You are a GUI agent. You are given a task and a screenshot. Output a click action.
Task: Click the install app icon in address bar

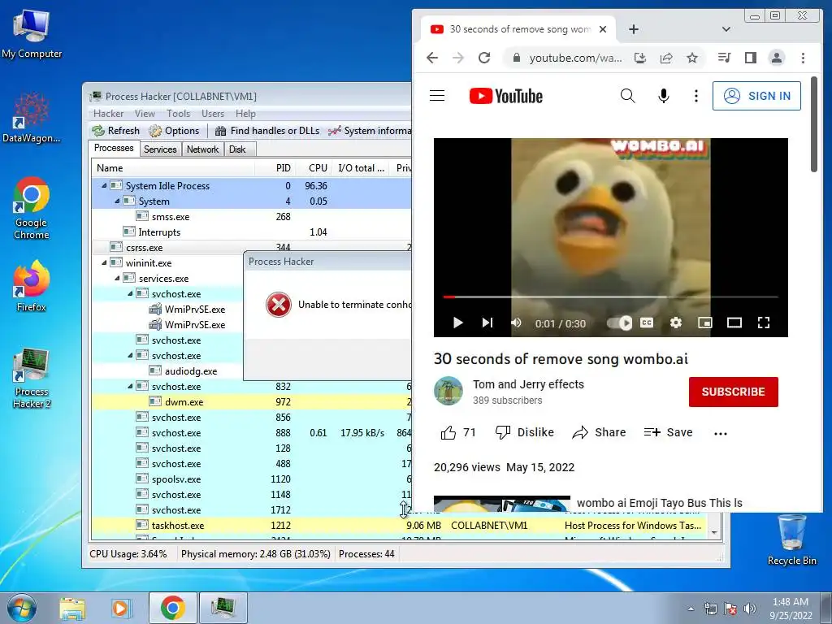[x=640, y=58]
